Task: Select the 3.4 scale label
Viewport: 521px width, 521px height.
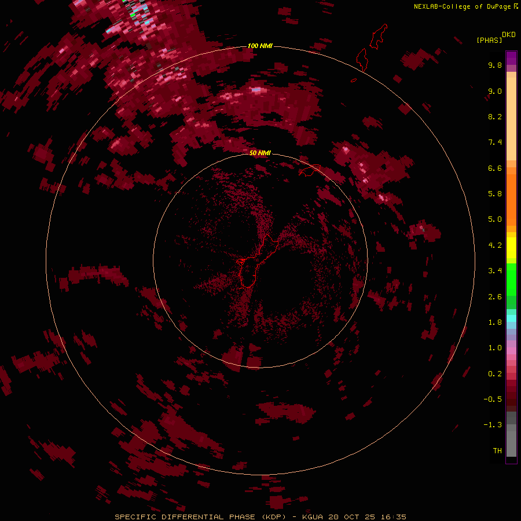Action: click(495, 271)
